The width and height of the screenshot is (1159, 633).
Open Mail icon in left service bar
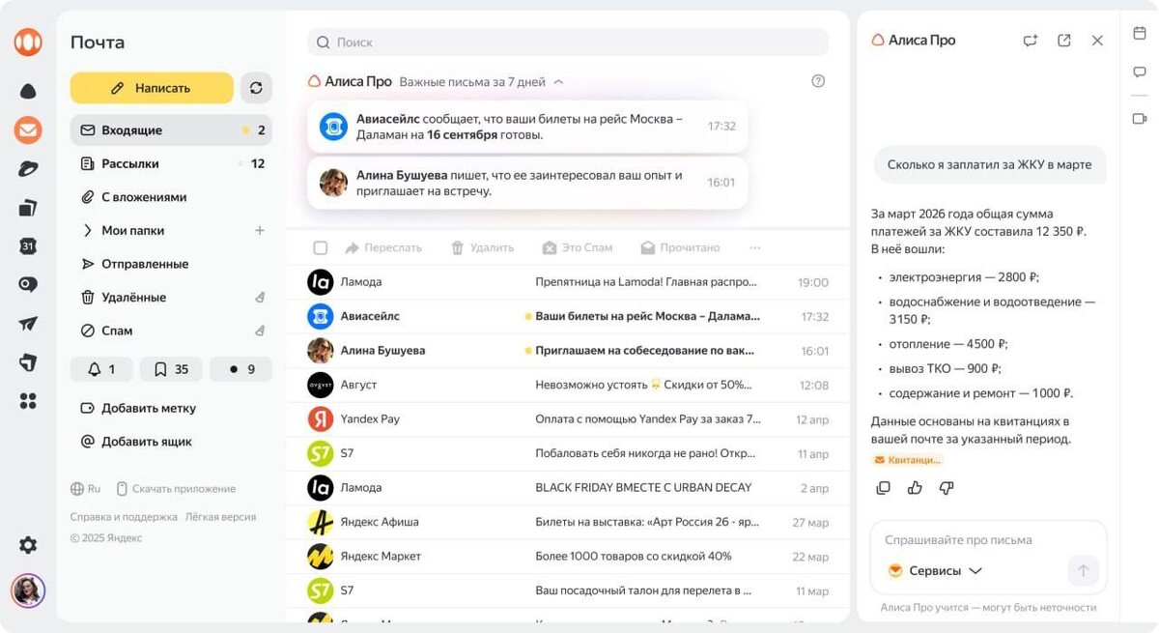point(28,129)
